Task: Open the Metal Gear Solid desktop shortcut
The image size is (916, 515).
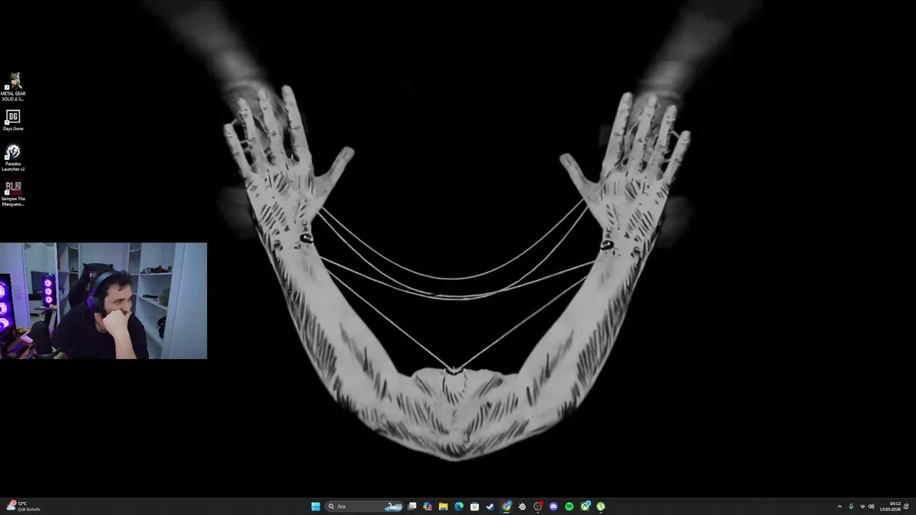Action: click(x=13, y=87)
